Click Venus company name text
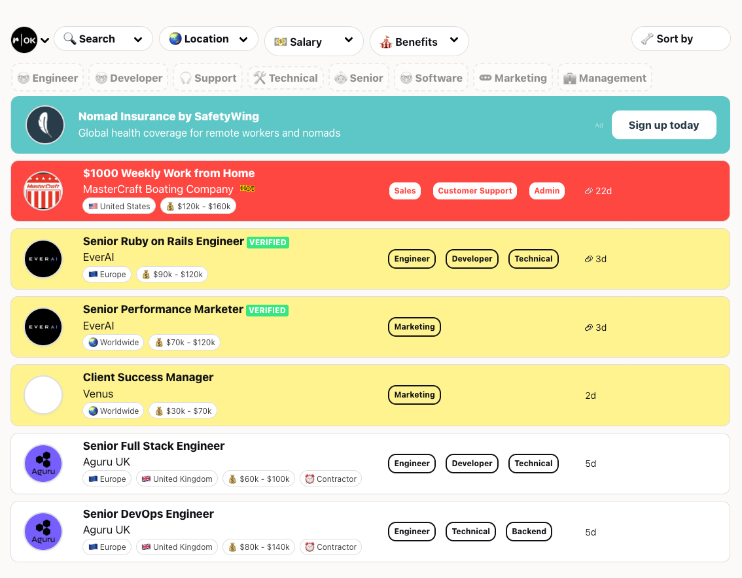 coord(98,394)
